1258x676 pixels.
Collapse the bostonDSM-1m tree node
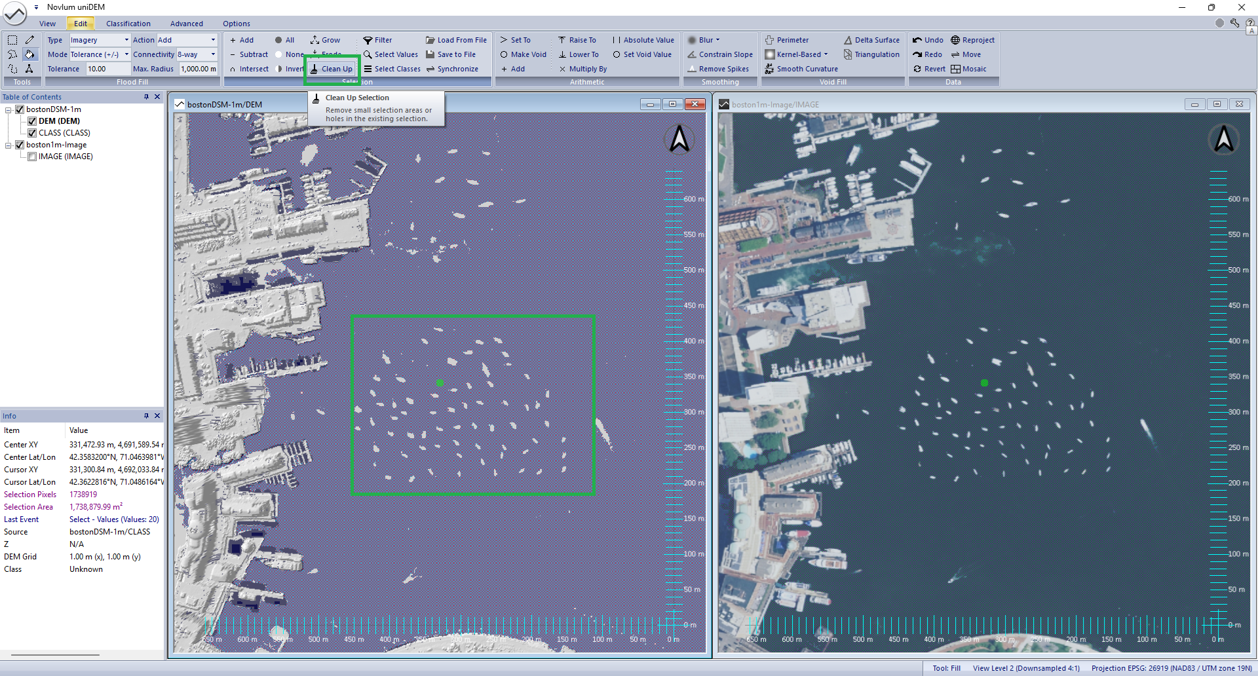[9, 109]
